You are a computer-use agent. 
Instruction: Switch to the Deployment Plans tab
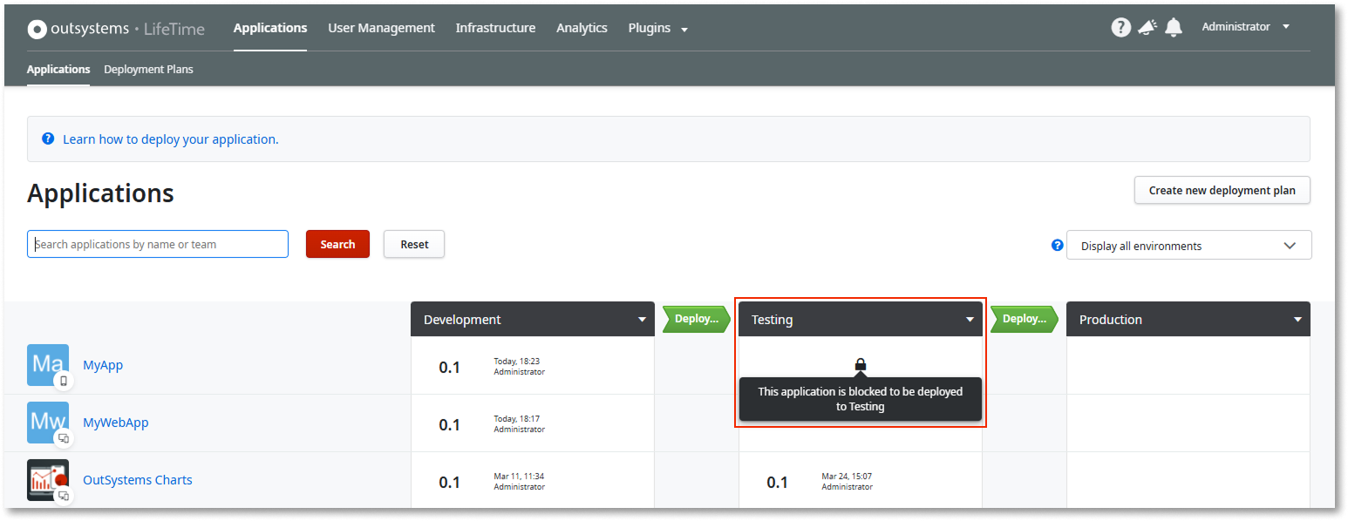148,69
